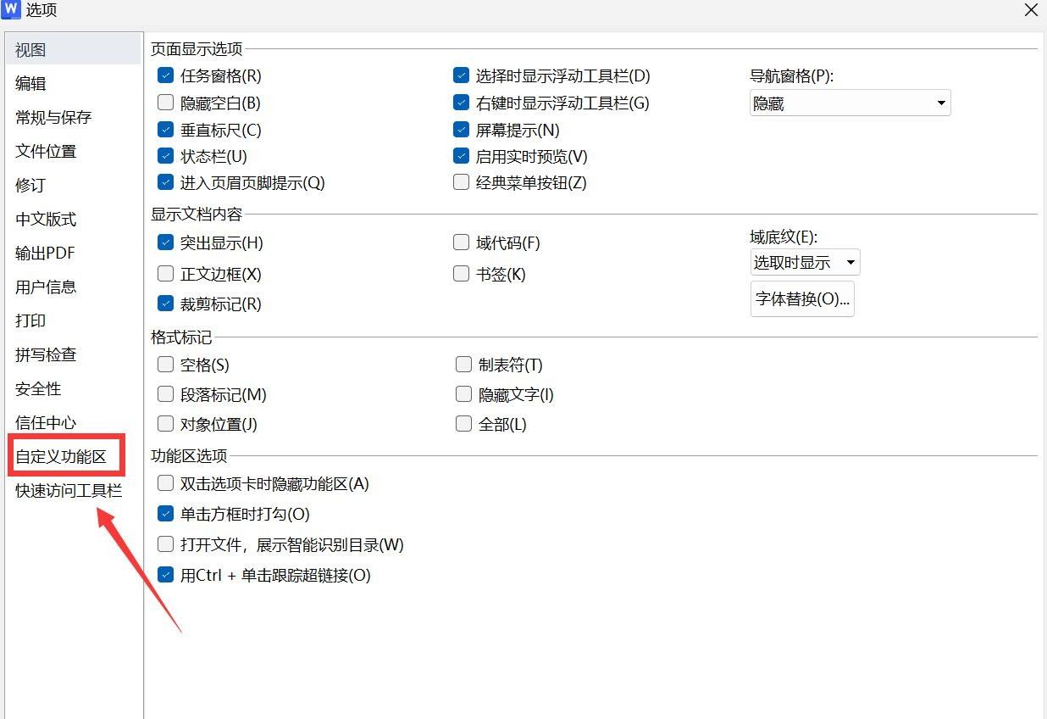Image resolution: width=1047 pixels, height=719 pixels.
Task: Disable the 状态栏(U) option
Action: (166, 156)
